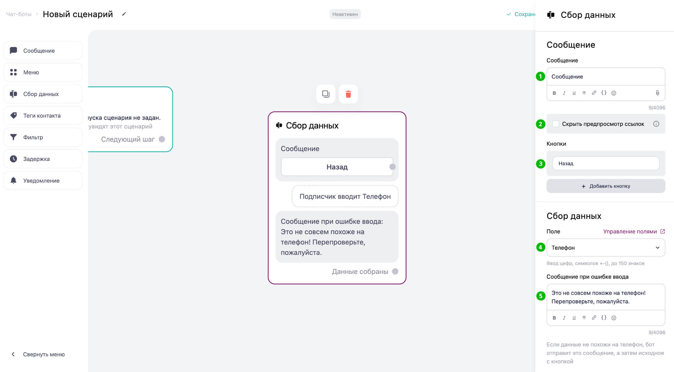This screenshot has height=372, width=674.
Task: Toggle bold in top message editor
Action: point(554,93)
